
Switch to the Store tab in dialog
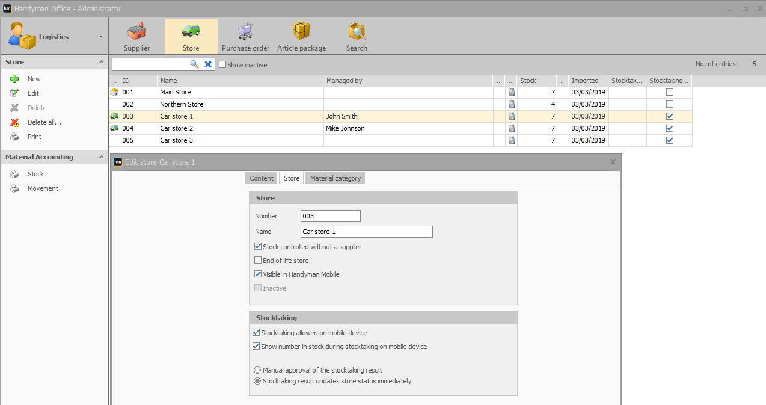coord(292,178)
